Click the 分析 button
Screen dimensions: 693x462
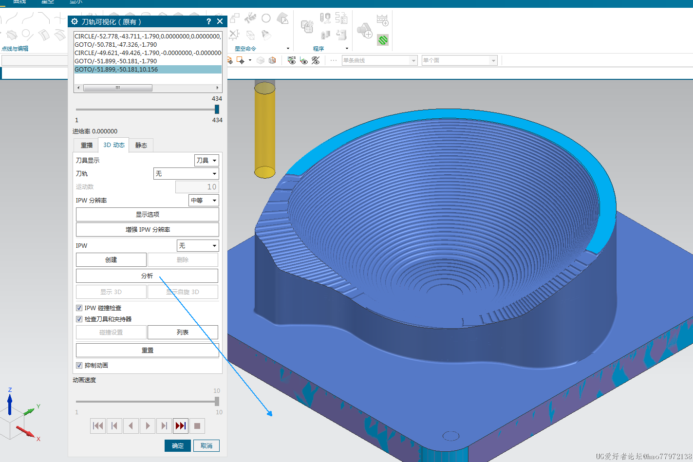tap(147, 276)
